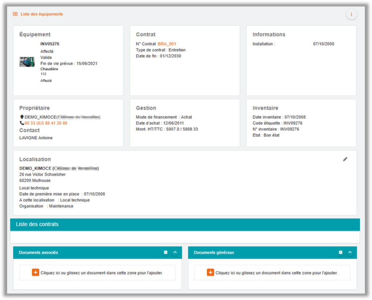Viewport: 372px width, 300px height.
Task: Go back to Liste des équipements
Action: pos(41,14)
